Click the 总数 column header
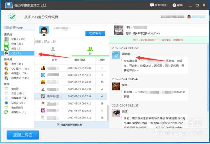This screenshot has width=210, height=144. pos(102,60)
